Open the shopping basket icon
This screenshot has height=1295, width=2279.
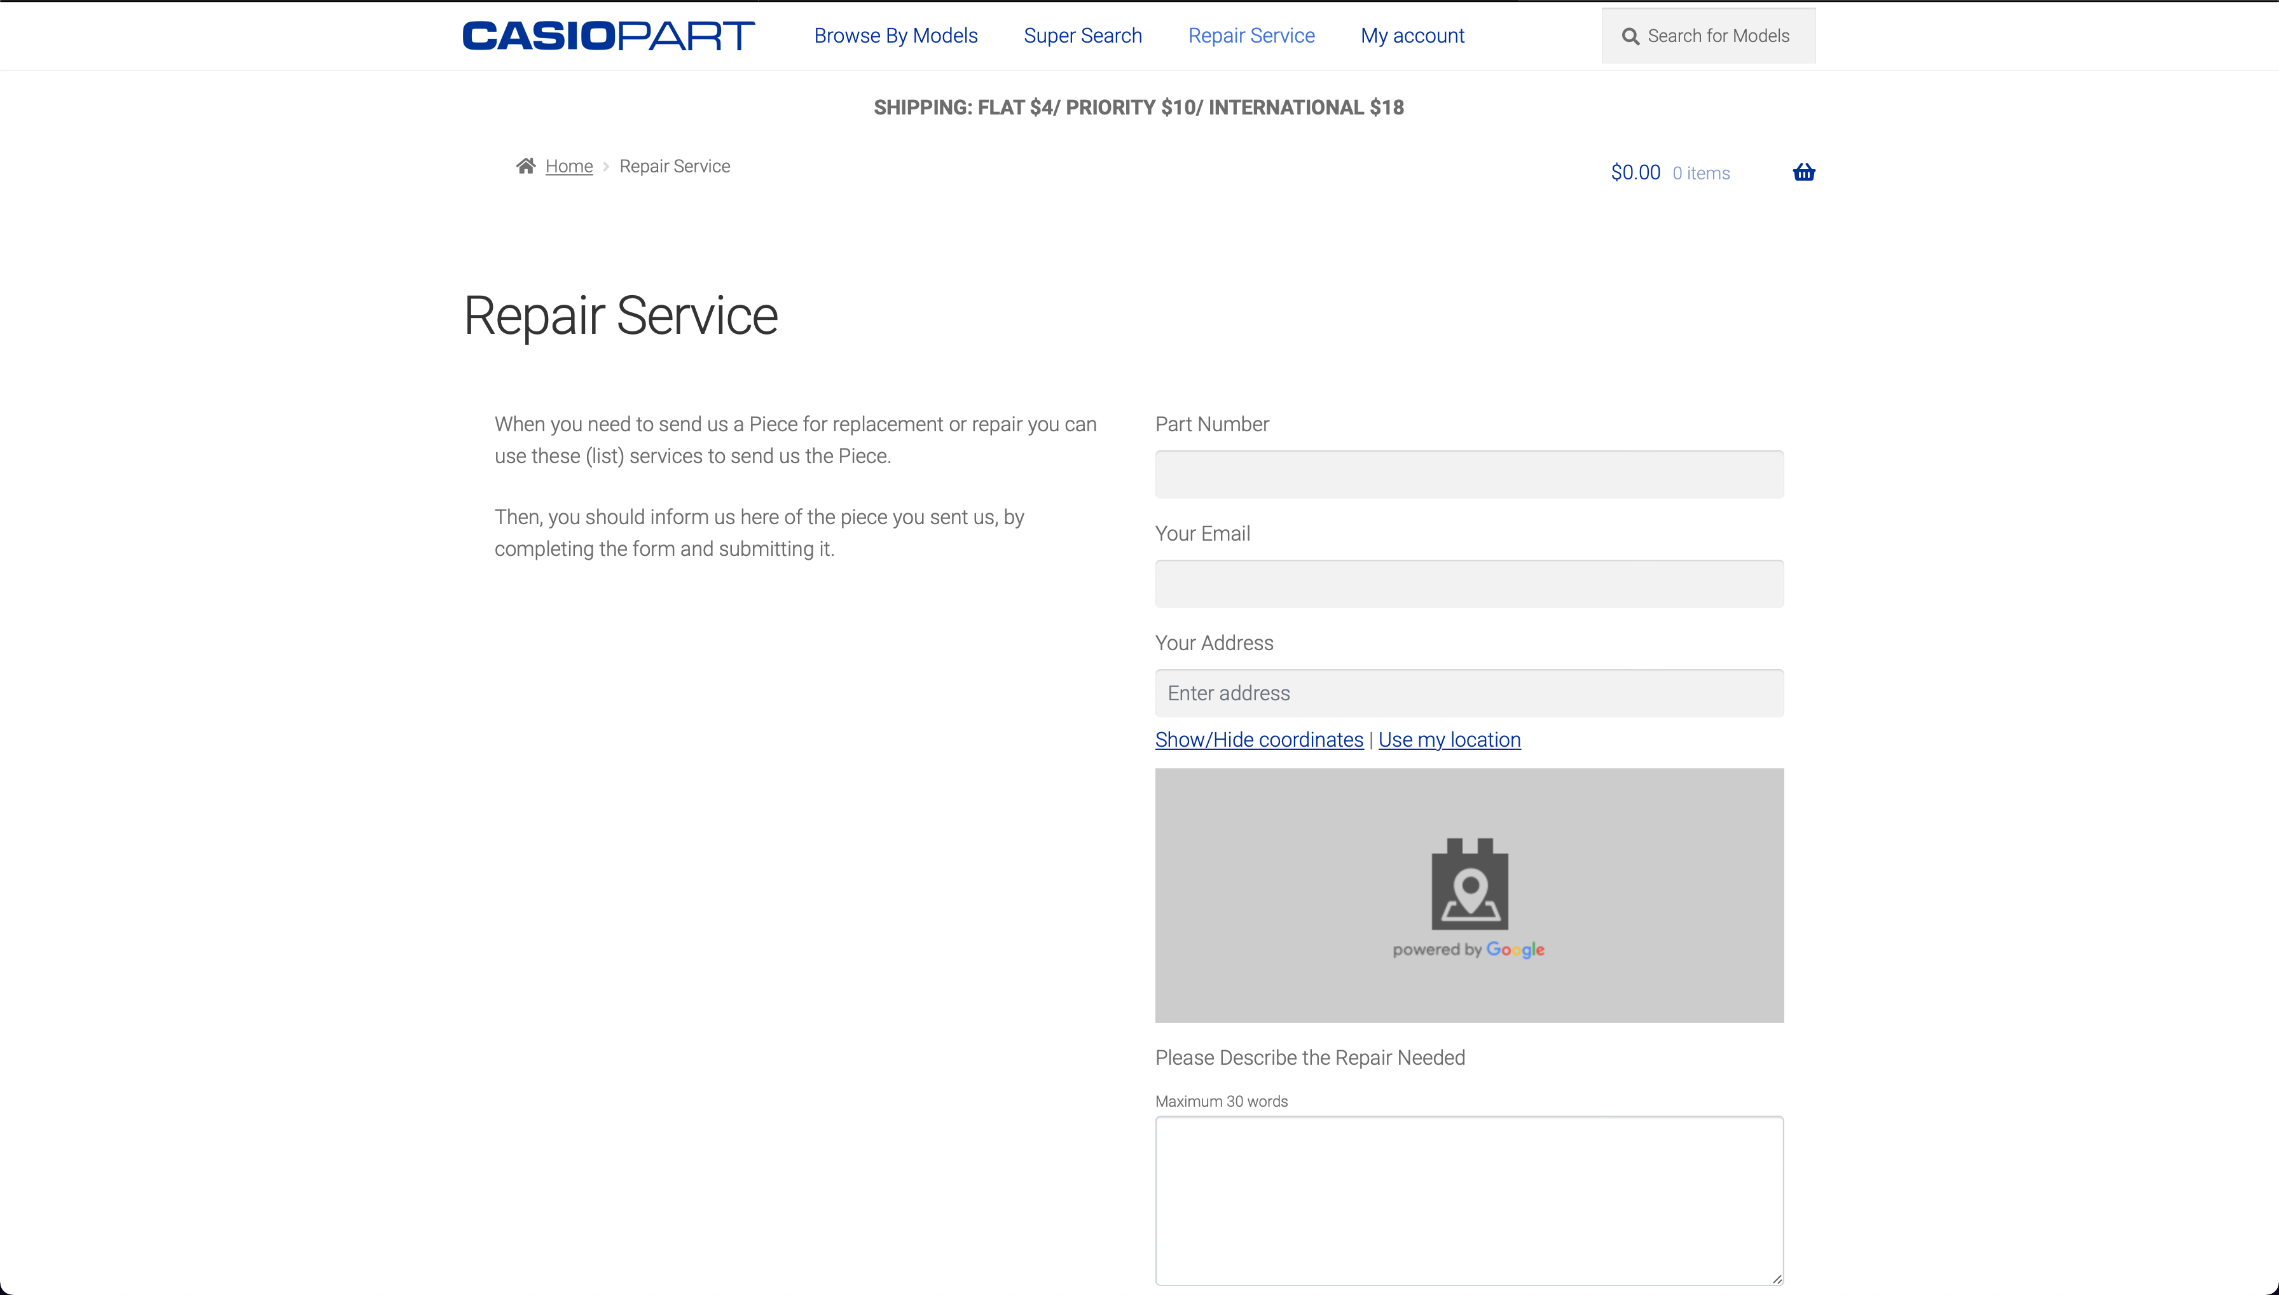pos(1803,172)
